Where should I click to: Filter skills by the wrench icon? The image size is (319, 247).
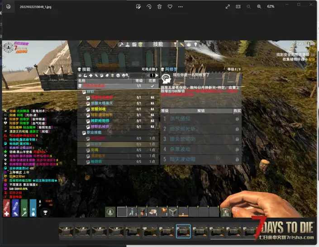pyautogui.click(x=96, y=76)
